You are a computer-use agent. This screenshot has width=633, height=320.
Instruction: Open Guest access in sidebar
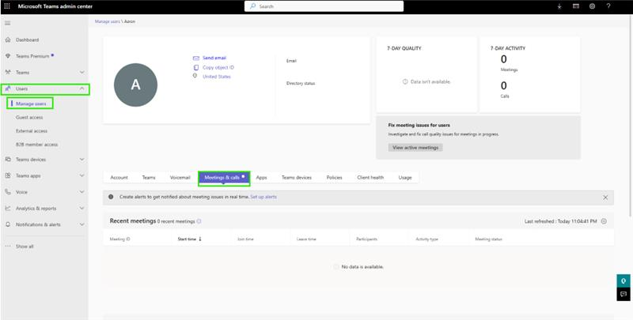point(29,117)
